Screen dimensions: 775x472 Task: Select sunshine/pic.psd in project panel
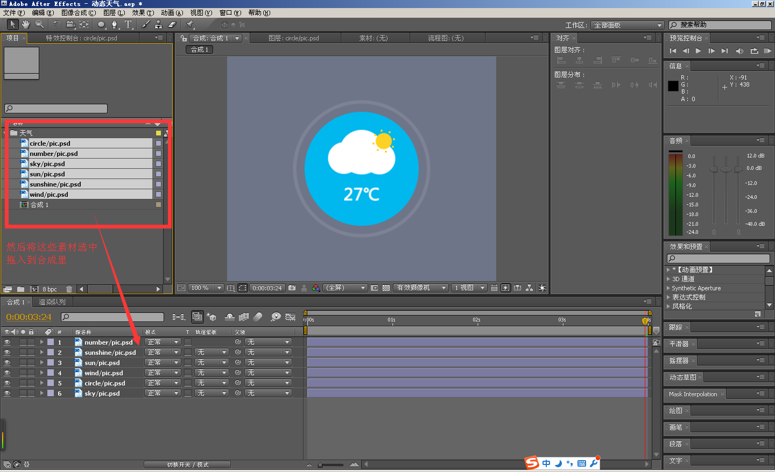click(86, 184)
